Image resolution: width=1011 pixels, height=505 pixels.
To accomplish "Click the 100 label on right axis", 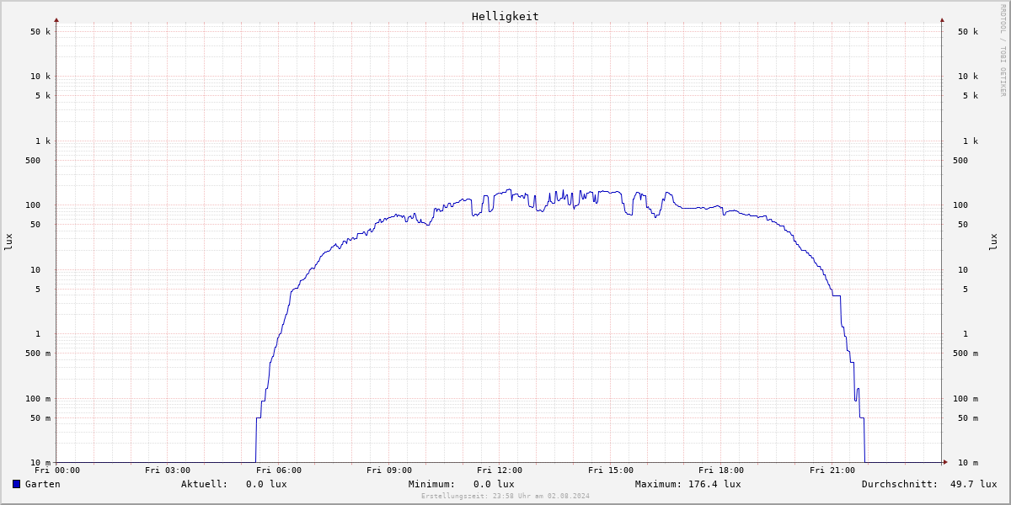I will click(960, 205).
